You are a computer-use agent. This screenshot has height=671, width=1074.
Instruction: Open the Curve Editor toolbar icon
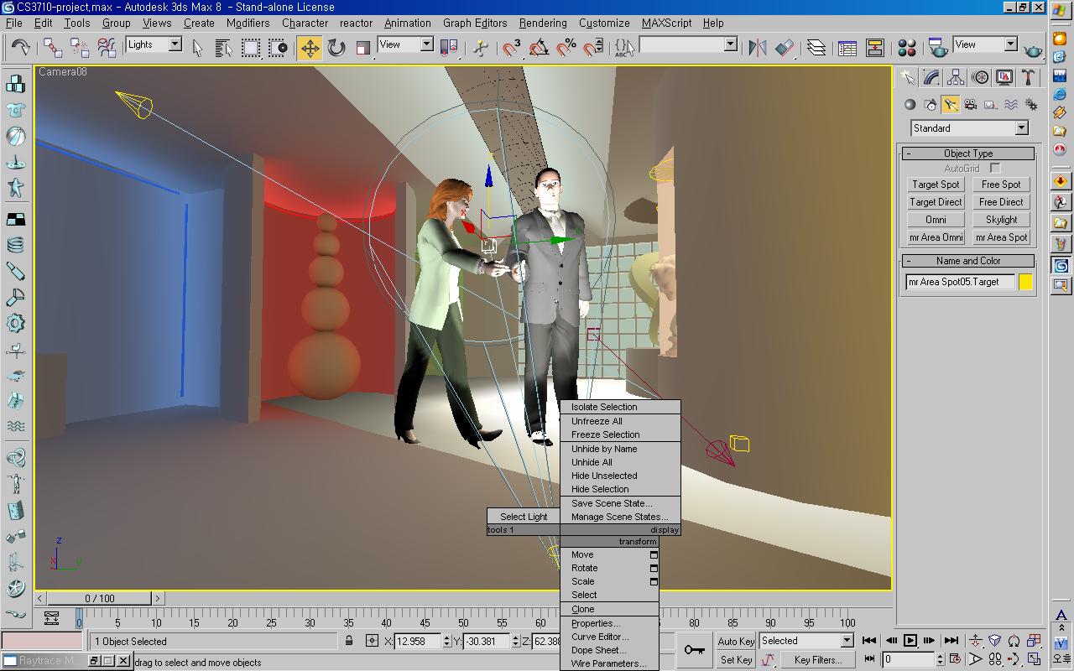point(847,47)
